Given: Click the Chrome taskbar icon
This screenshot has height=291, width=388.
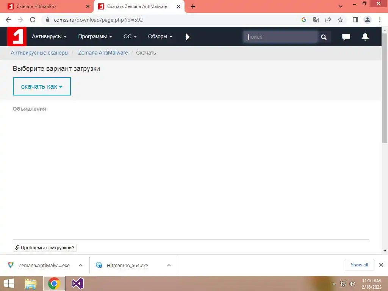Looking at the screenshot, I should click(54, 283).
